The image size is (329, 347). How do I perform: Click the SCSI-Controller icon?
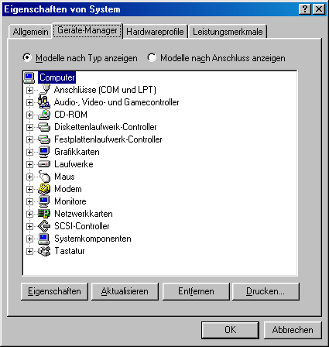pyautogui.click(x=44, y=226)
